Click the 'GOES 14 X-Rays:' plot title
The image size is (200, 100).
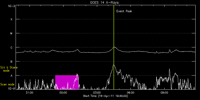pyautogui.click(x=105, y=3)
